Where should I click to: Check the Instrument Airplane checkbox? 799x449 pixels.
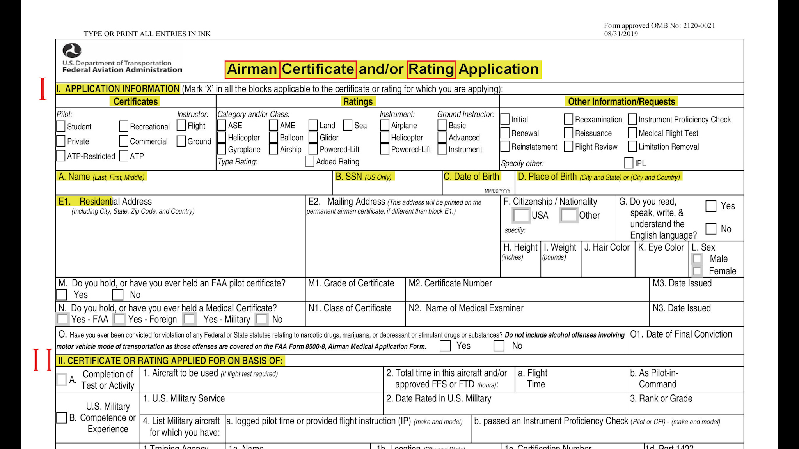click(385, 125)
